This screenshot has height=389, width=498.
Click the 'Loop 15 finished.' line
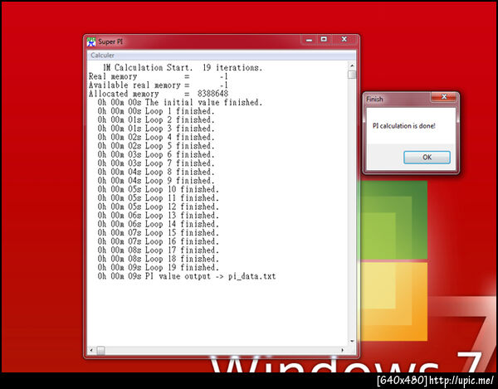(159, 232)
